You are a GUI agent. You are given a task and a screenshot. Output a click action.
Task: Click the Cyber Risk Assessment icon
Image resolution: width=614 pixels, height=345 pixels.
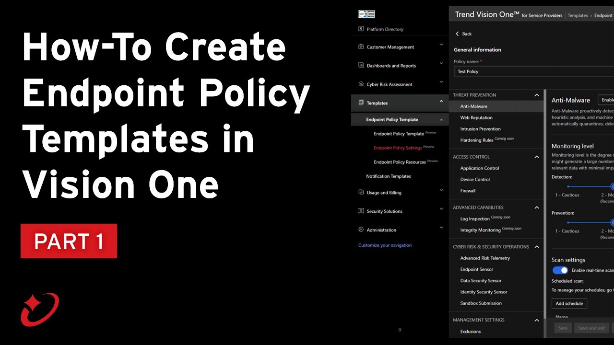pyautogui.click(x=361, y=84)
